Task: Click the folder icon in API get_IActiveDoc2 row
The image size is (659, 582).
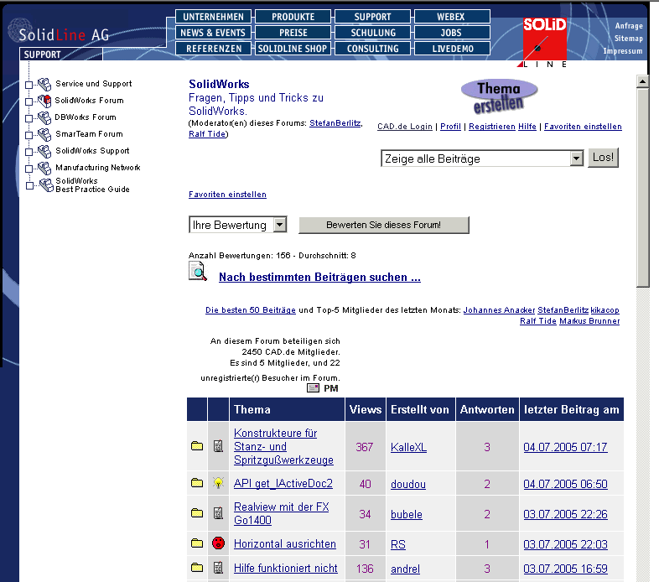Action: pos(197,483)
